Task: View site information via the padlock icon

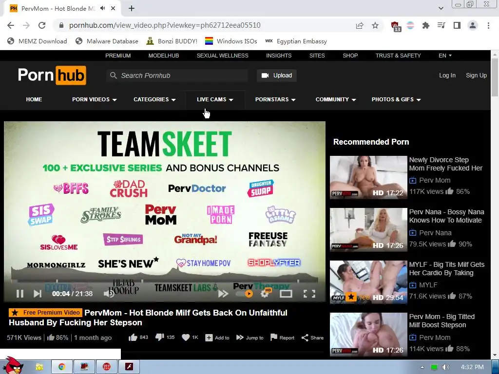Action: pos(61,25)
